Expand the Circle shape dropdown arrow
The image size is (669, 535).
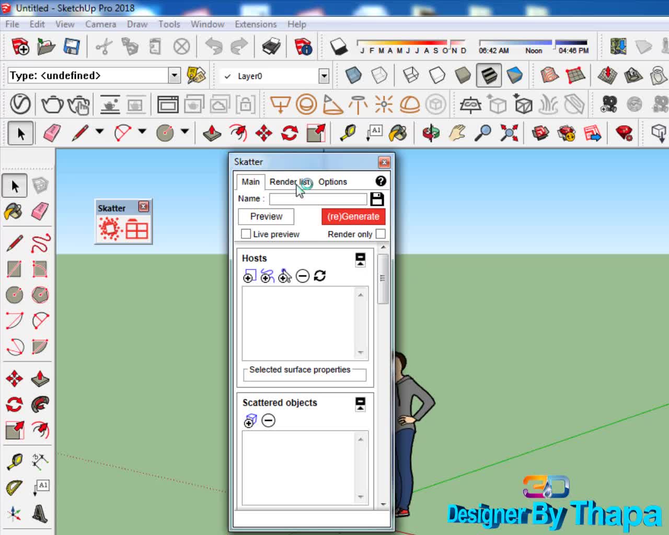coord(184,132)
